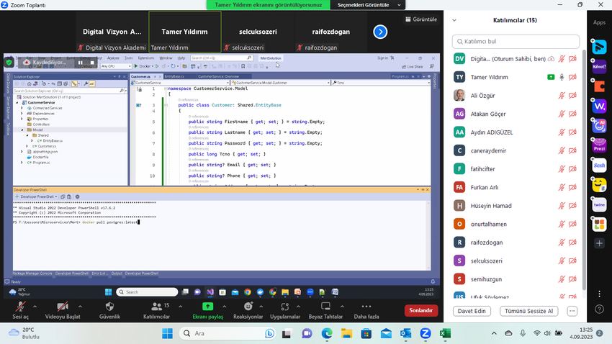Expand options arrow beside Katılımcılar
This screenshot has height=344, width=612.
point(180,307)
